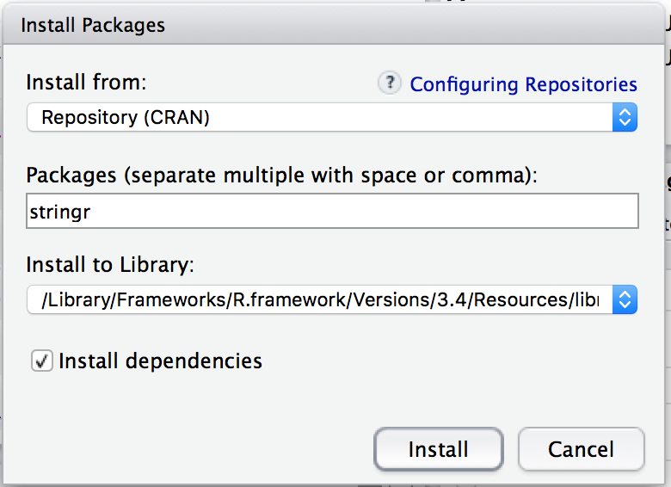
Task: Click the Install from dropdown's blue arrows
Action: [x=625, y=117]
